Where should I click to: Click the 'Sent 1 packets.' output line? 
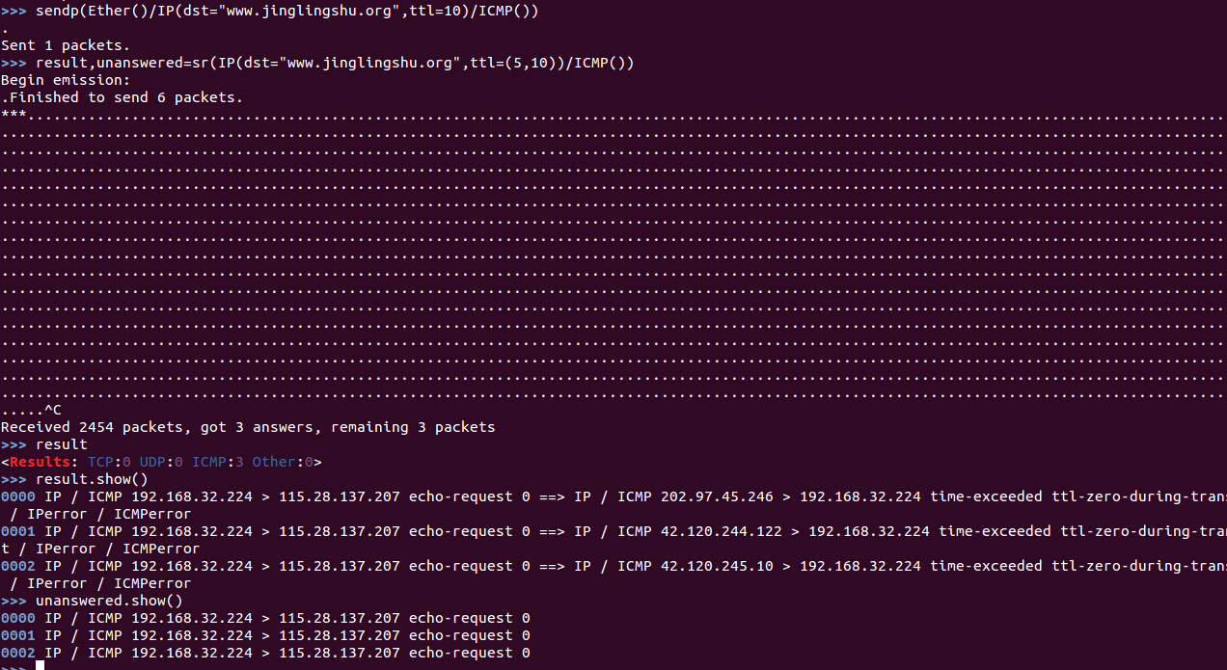click(66, 45)
